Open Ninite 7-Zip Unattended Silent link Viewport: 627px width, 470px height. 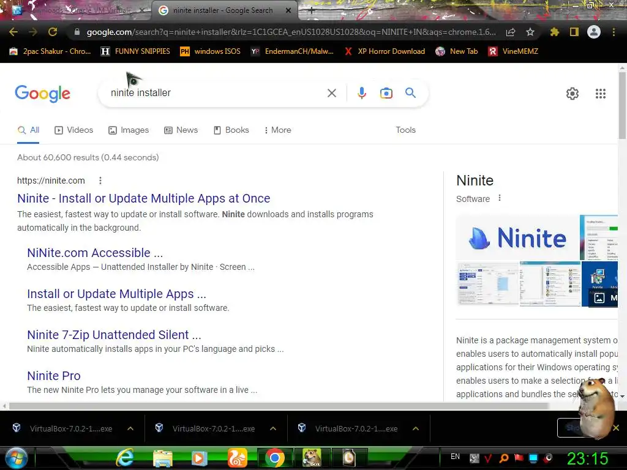(114, 335)
